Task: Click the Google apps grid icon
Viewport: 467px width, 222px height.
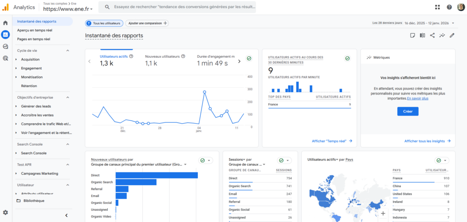Action: pyautogui.click(x=437, y=7)
